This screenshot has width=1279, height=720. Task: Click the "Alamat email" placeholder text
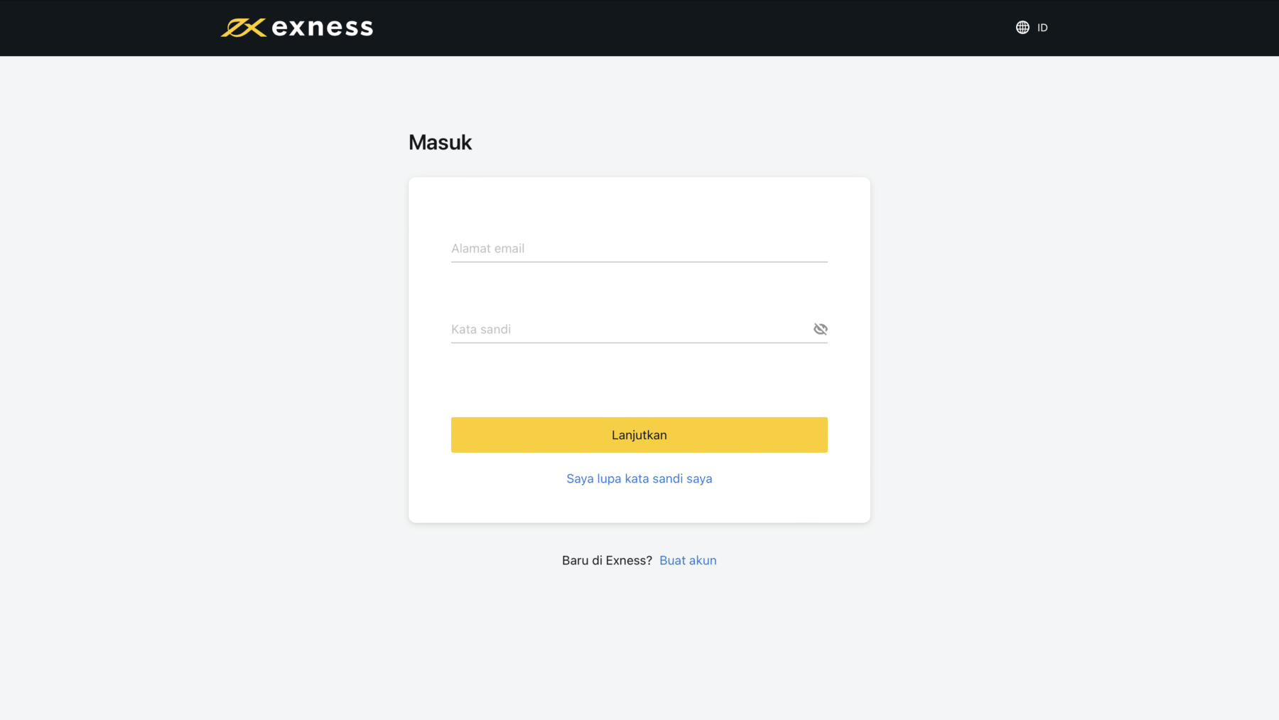(487, 249)
